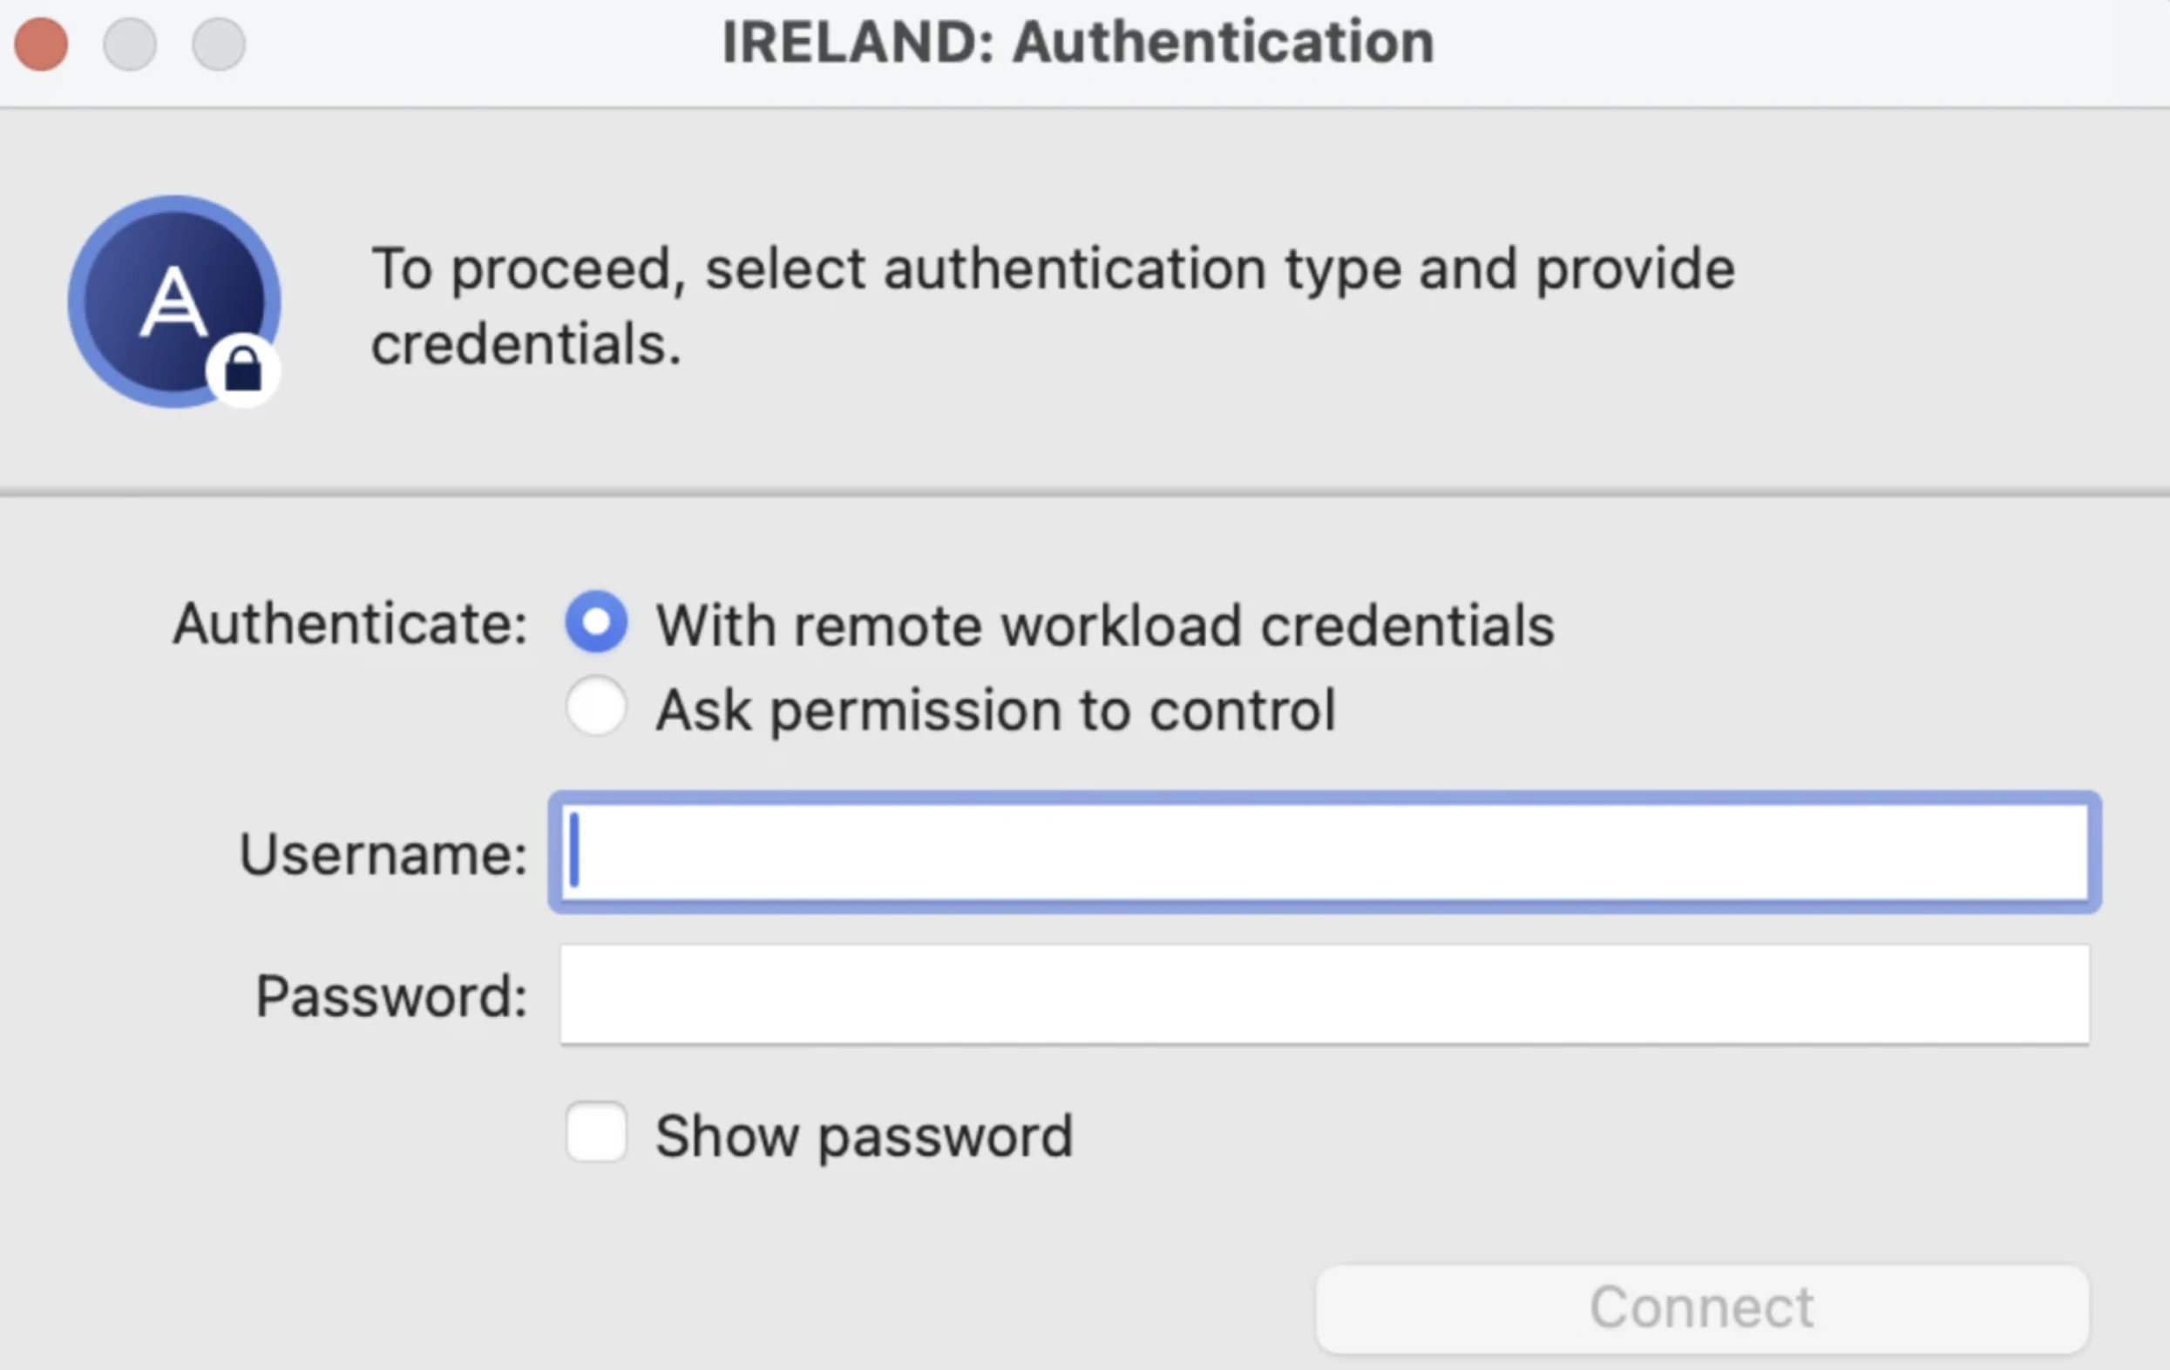Viewport: 2170px width, 1370px height.
Task: Click the 'Show password' label text
Action: point(865,1136)
